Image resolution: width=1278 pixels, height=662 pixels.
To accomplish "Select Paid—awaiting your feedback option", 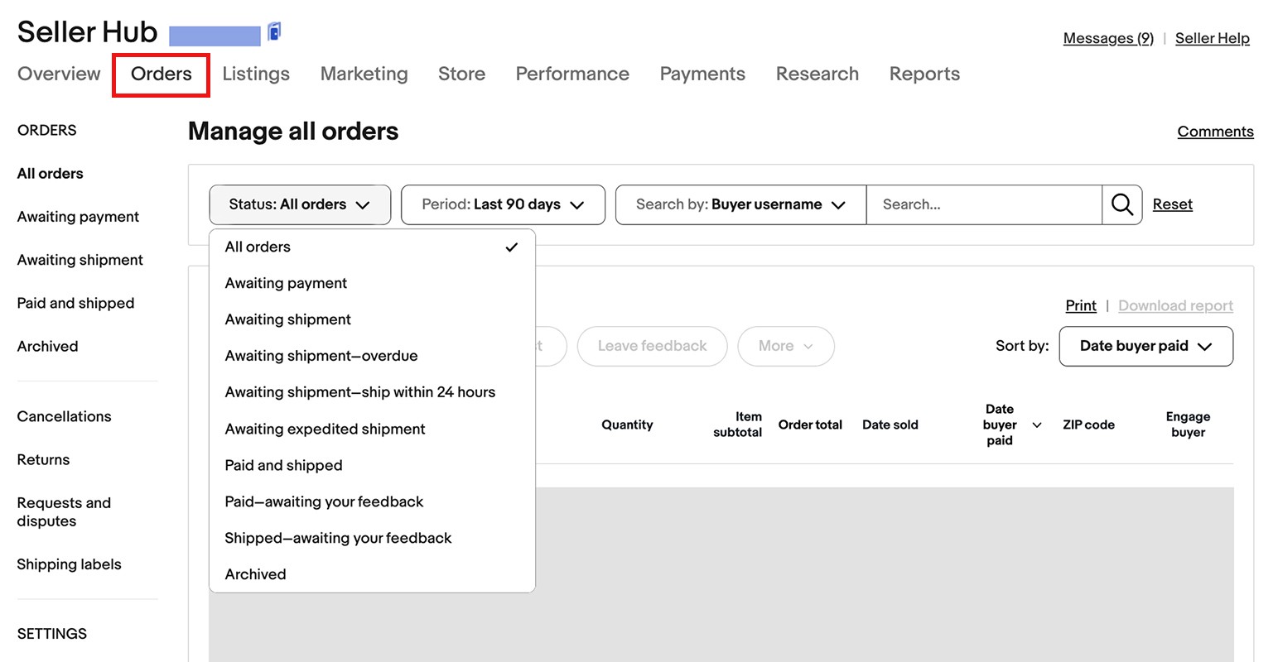I will coord(372,501).
